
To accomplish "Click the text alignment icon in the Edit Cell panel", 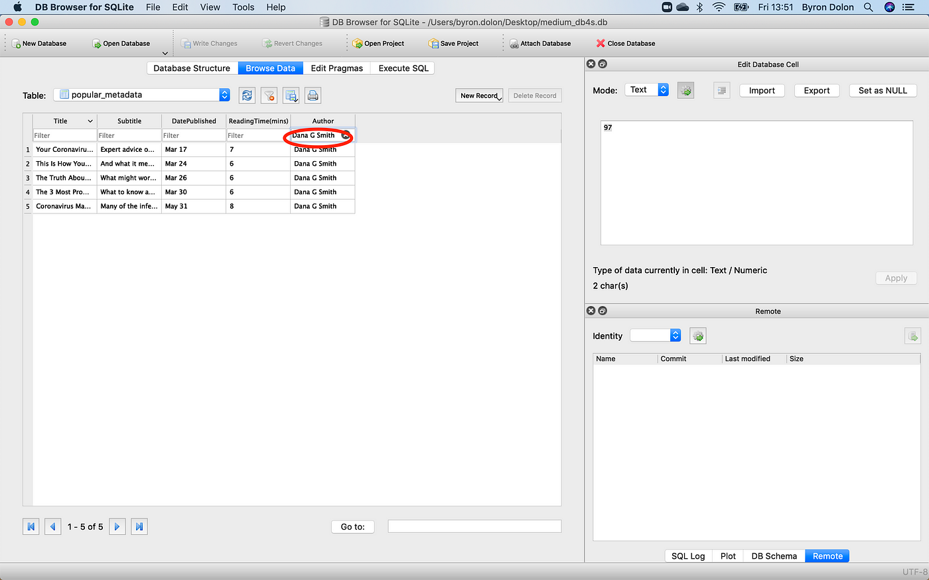I will pos(722,90).
